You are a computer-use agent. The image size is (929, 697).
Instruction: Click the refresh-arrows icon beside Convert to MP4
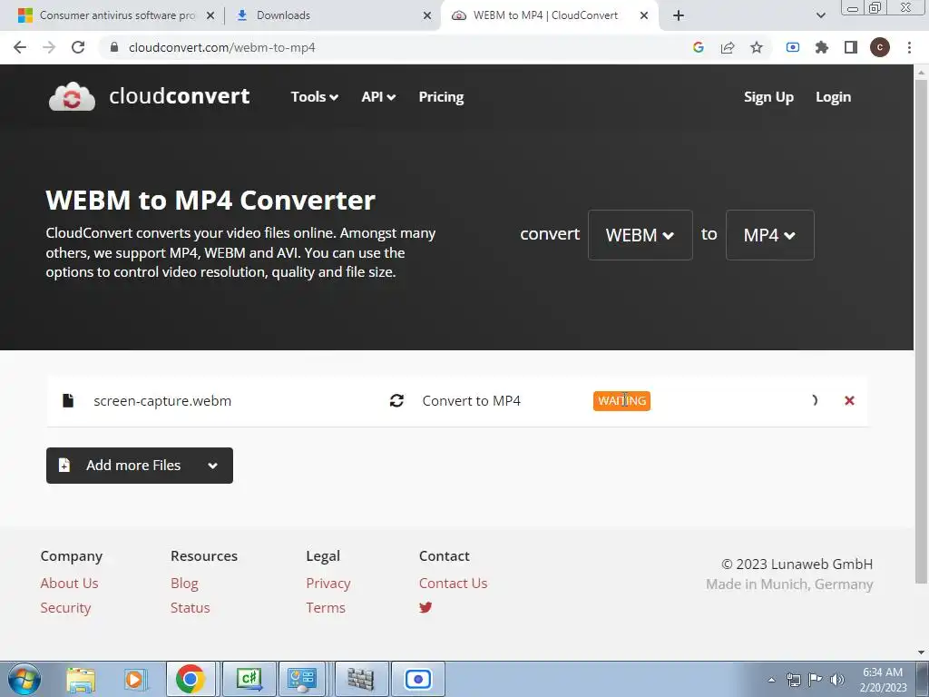pyautogui.click(x=397, y=400)
